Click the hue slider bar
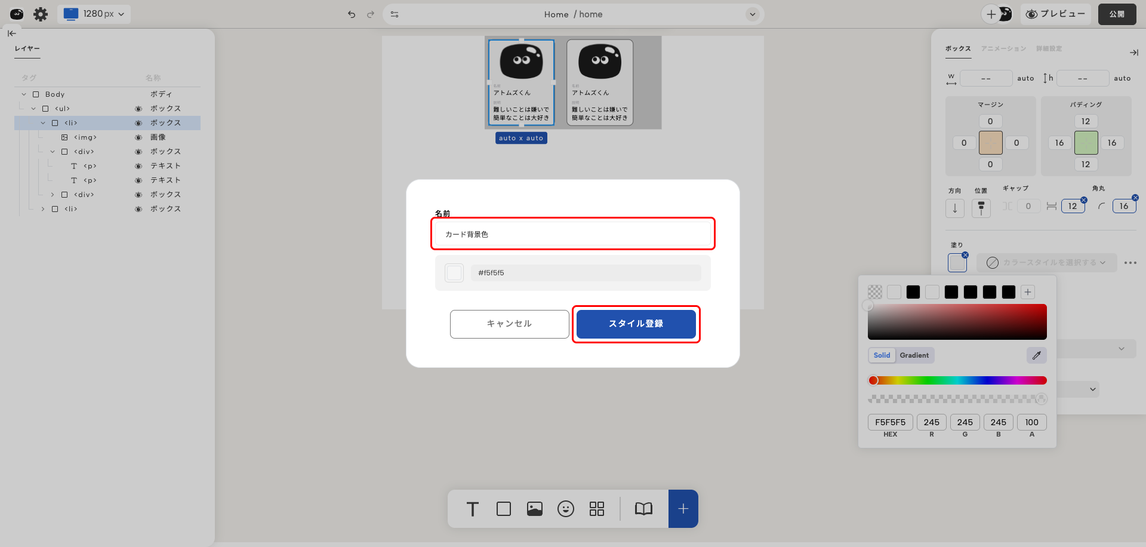The width and height of the screenshot is (1146, 547). pos(957,380)
